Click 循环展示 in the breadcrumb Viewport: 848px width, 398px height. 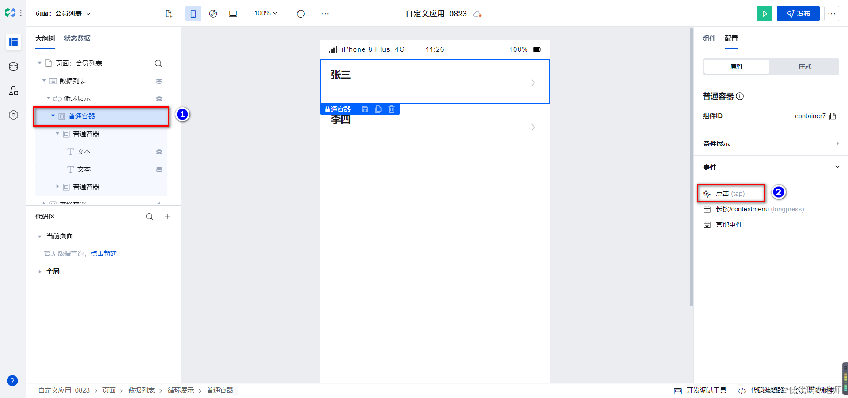point(181,390)
